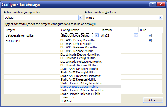Viewport: 167px width, 107px height.
Task: Choose Static ANSI Debug Multilib
Action: pos(90,72)
